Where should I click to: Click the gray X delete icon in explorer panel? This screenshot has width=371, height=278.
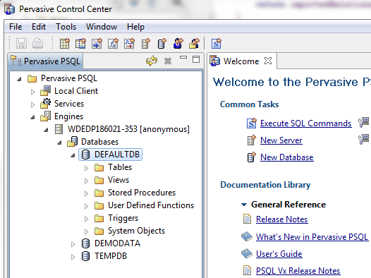pyautogui.click(x=168, y=61)
